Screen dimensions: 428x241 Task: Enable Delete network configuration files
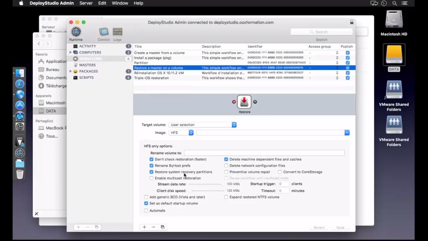click(x=226, y=165)
